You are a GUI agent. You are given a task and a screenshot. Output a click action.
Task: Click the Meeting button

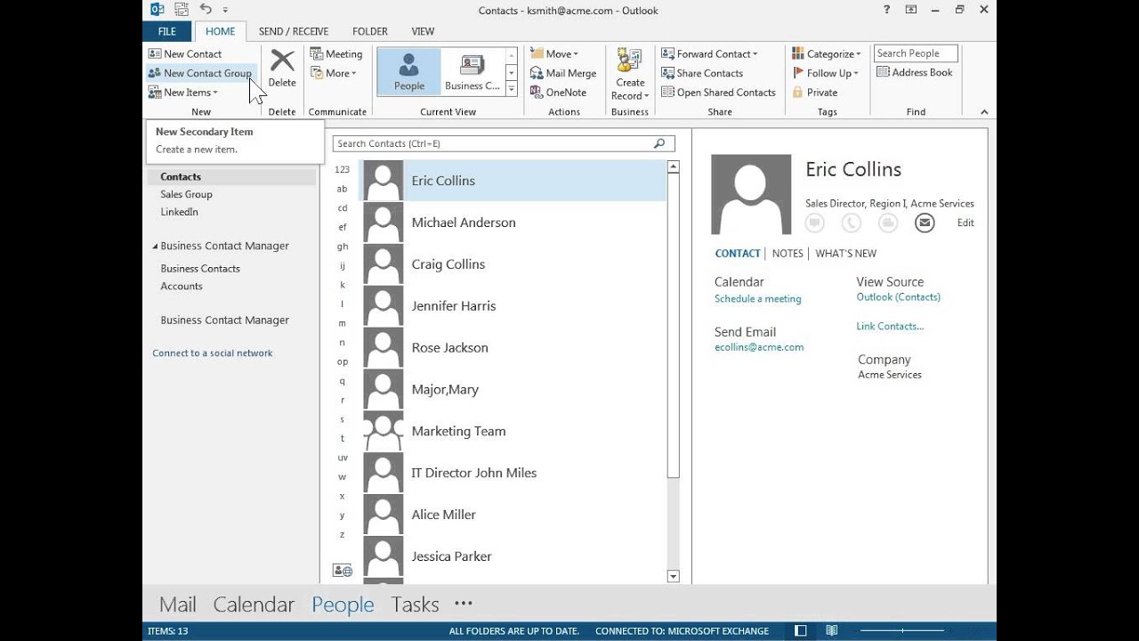click(x=336, y=54)
